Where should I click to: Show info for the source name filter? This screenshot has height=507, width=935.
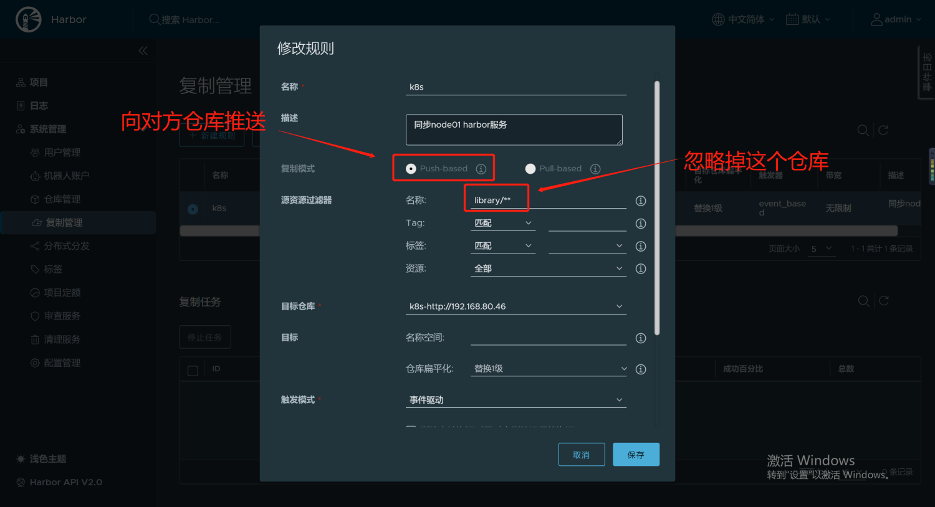point(640,201)
